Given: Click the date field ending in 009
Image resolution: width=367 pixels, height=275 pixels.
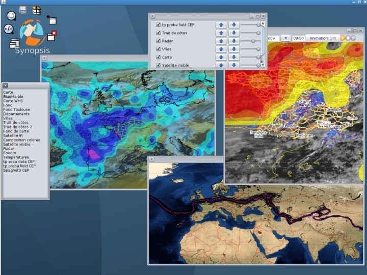Looking at the screenshot, I should tap(273, 38).
